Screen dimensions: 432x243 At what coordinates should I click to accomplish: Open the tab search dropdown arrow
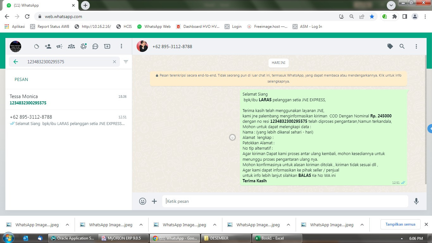coord(391,5)
